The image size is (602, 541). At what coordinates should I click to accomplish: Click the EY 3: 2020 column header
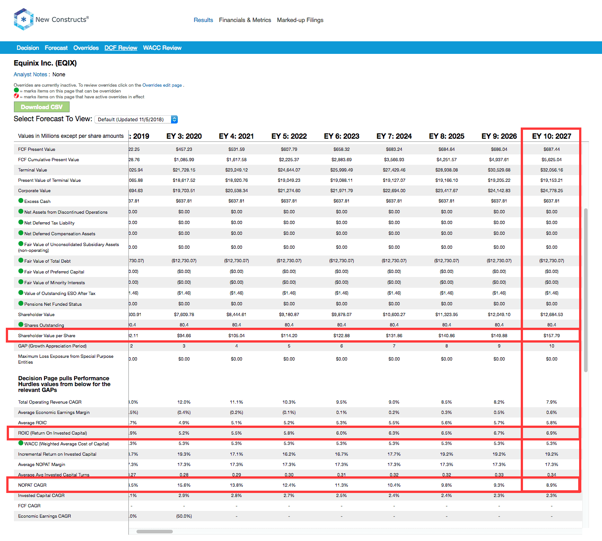[184, 136]
